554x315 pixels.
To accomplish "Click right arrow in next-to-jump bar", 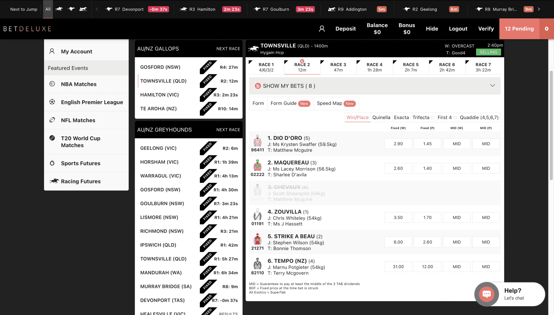I will point(539,9).
